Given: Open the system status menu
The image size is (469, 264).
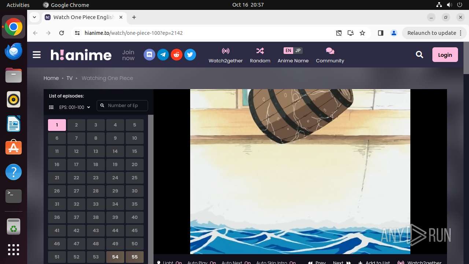Looking at the screenshot, I should 450,5.
